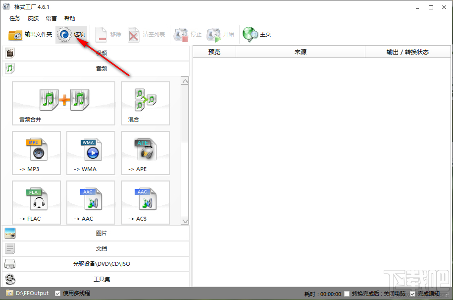Choose the audio merge (音频合并) tool
The height and width of the screenshot is (300, 453).
63,103
